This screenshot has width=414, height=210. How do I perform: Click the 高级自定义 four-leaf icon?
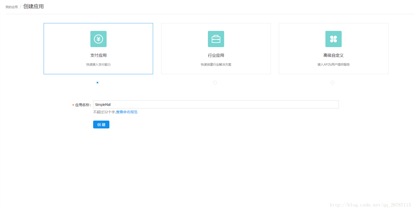tap(334, 39)
